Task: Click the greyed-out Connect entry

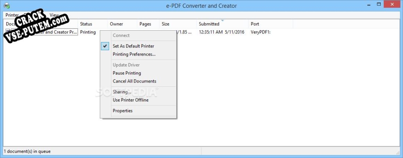Action: [121, 35]
